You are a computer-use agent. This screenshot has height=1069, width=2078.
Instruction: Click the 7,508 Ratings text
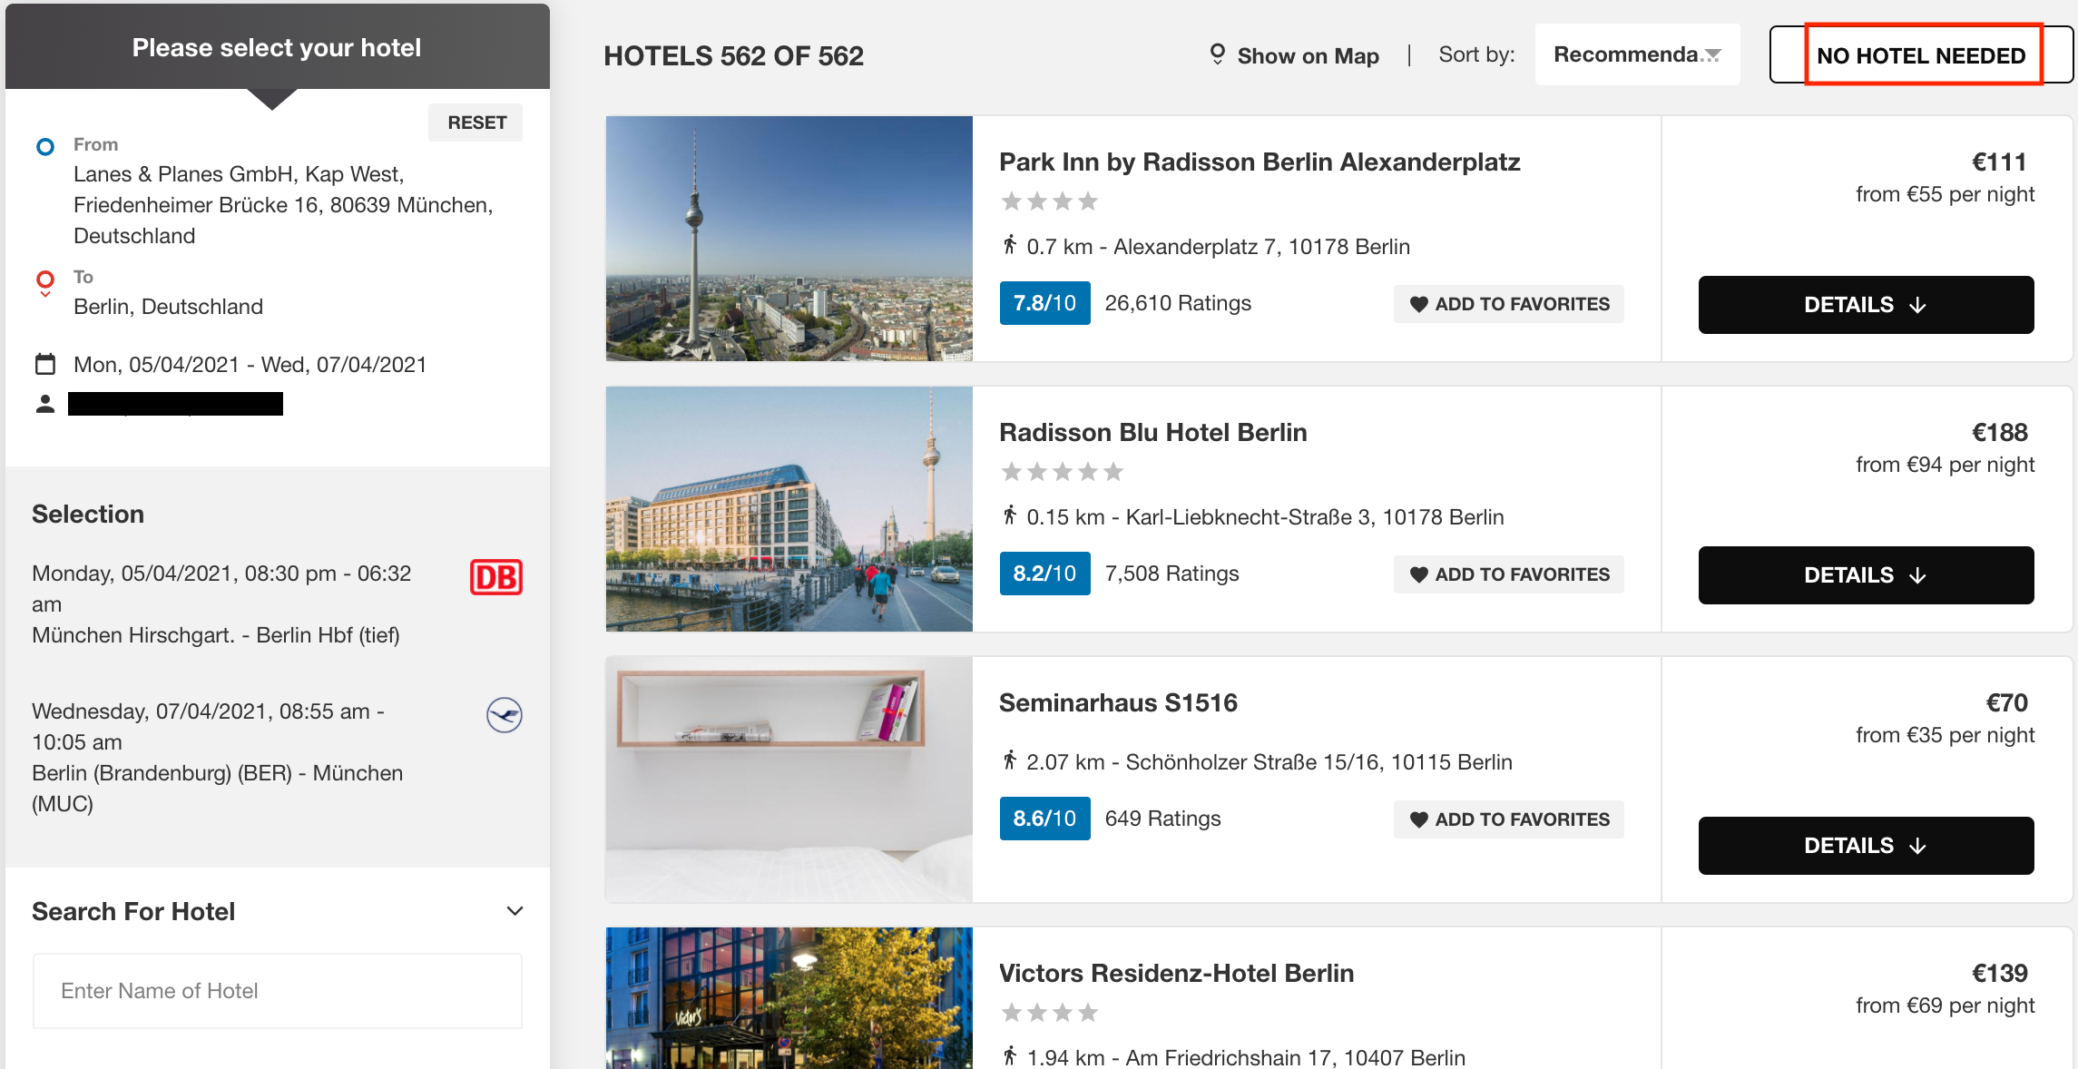[1171, 574]
